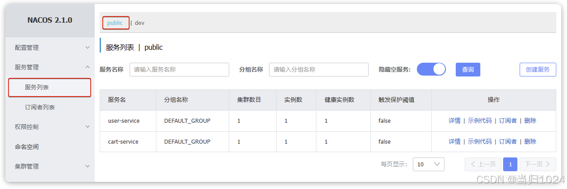Image resolution: width=567 pixels, height=189 pixels.
Task: Click 删除 for cart-service
Action: point(530,141)
